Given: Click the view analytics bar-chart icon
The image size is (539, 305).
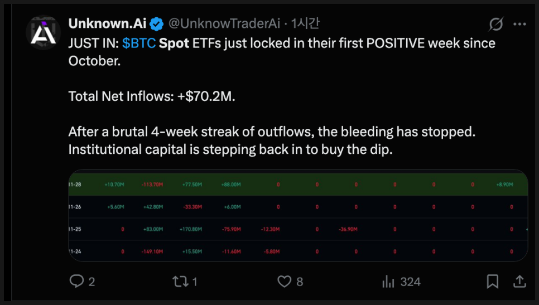Looking at the screenshot, I should [x=388, y=282].
